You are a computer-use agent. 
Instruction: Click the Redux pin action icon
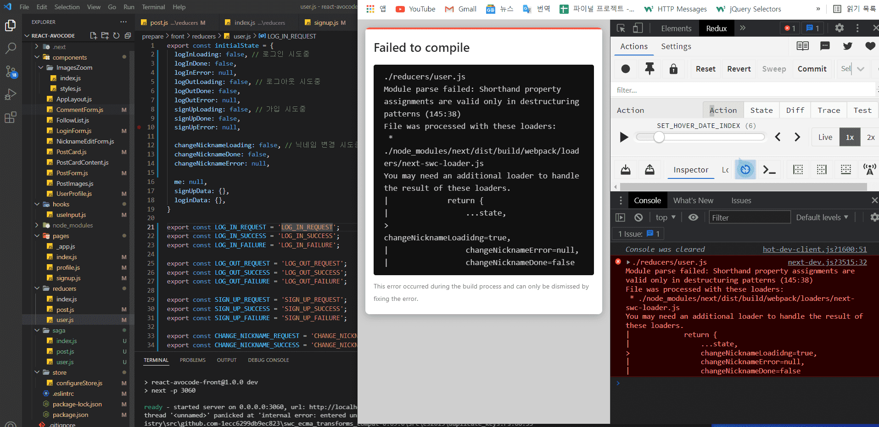click(x=649, y=69)
